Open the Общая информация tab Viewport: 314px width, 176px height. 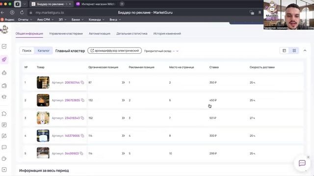(29, 34)
